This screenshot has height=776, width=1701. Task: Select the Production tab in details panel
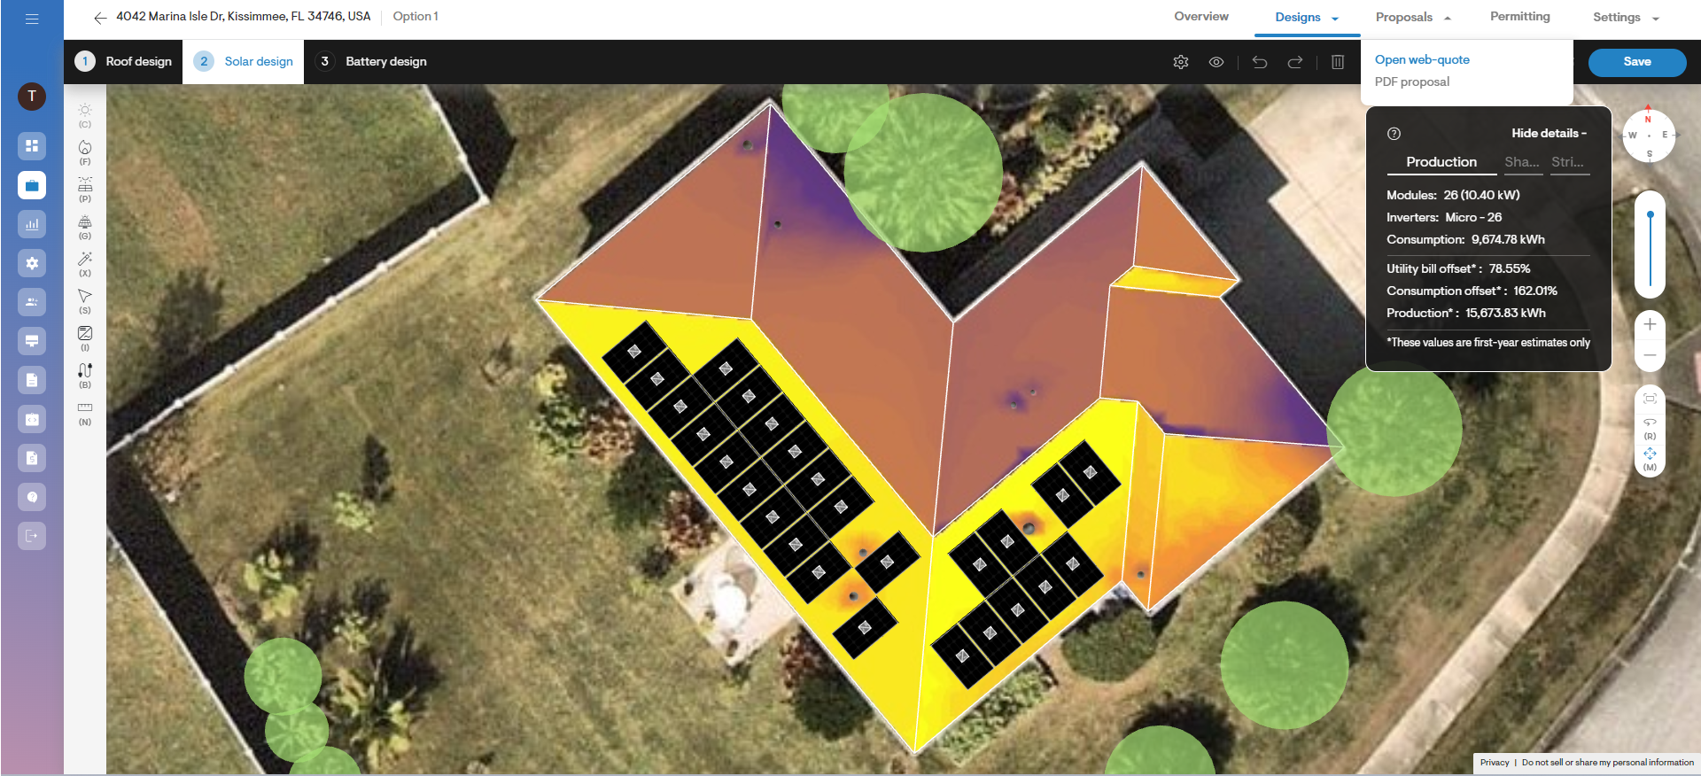pyautogui.click(x=1441, y=162)
